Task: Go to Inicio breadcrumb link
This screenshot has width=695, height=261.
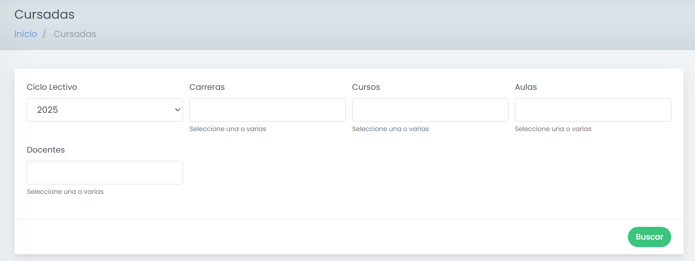Action: [26, 34]
